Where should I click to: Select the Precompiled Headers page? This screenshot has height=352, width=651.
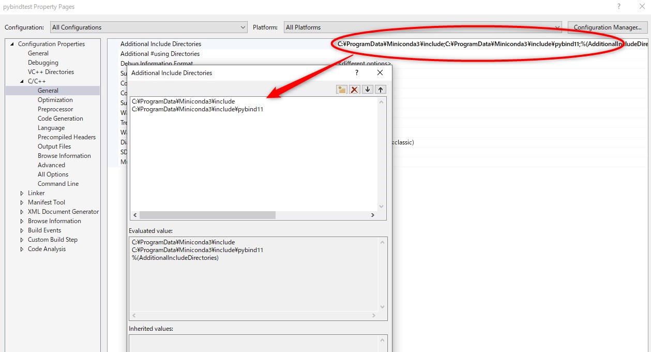[67, 137]
